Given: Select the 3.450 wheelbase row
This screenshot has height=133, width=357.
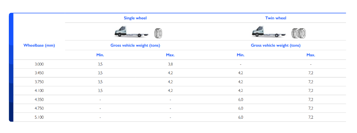Looking at the screenshot, I should point(180,73).
